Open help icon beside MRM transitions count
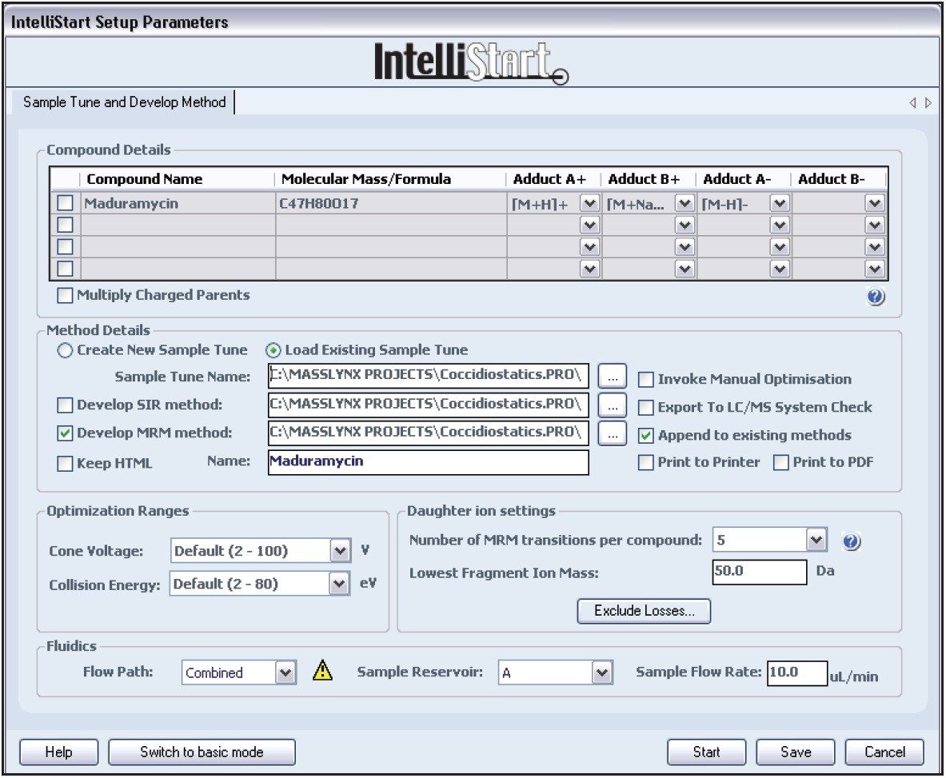Viewport: 946px width, 778px height. [x=852, y=541]
